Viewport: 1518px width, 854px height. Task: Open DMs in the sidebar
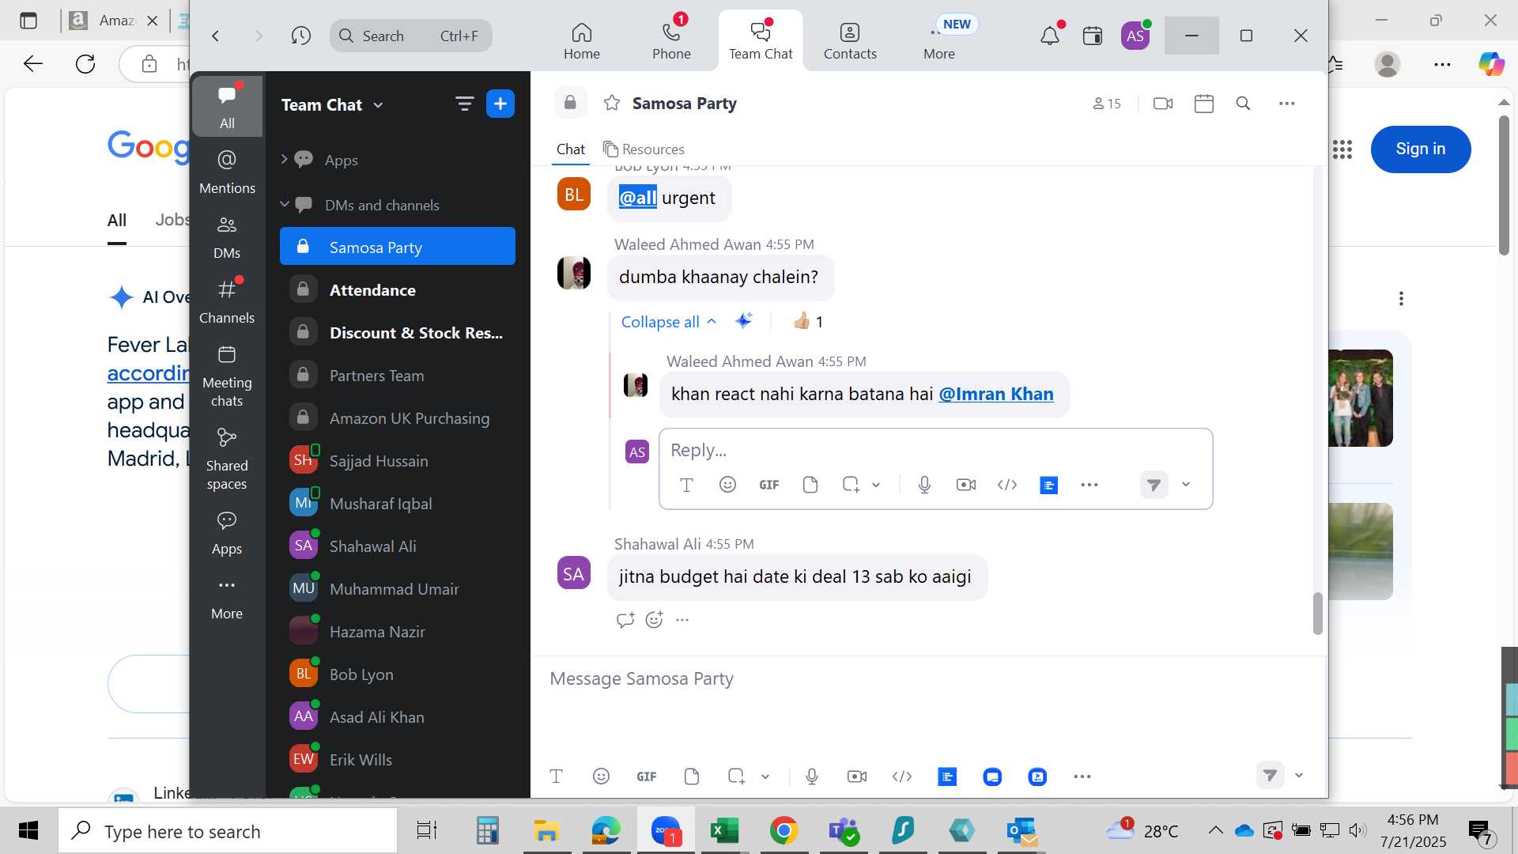[x=227, y=236]
